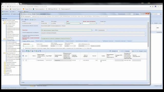Close the WEB-Торги-КС browser tab
164x92 pixels.
(x=18, y=4)
